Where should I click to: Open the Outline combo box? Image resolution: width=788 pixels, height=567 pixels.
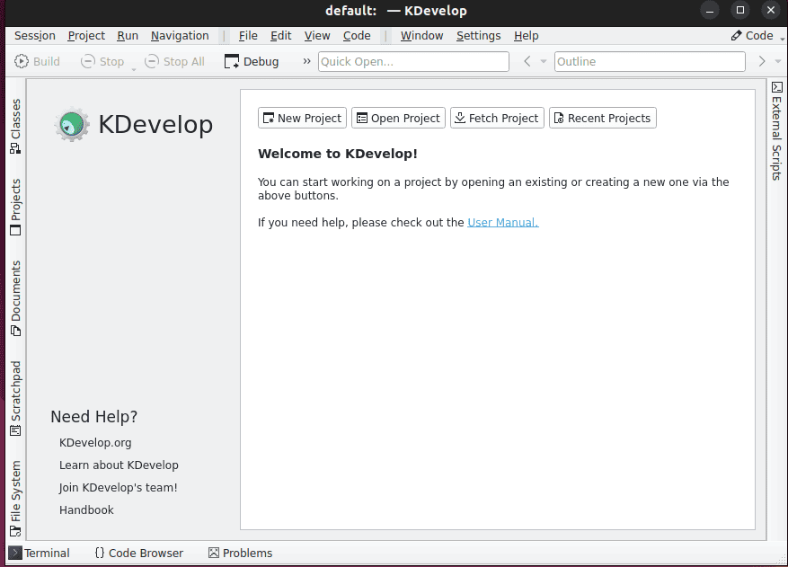tap(649, 61)
